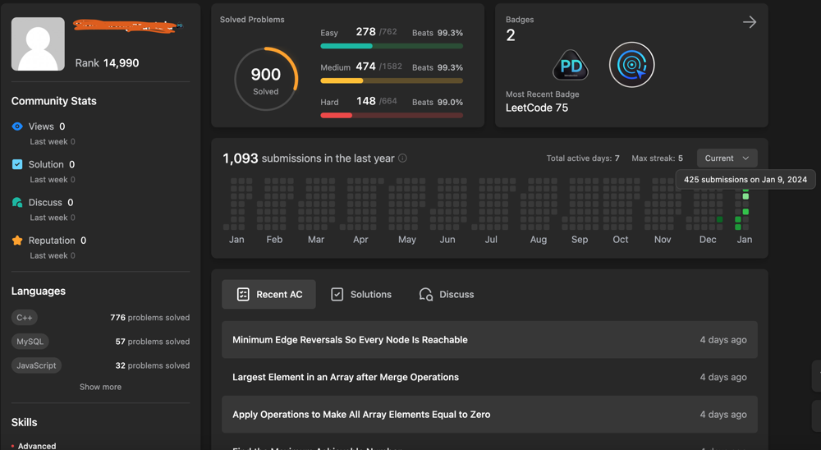821x450 pixels.
Task: Click the blue Solution checkmark icon
Action: tap(17, 164)
